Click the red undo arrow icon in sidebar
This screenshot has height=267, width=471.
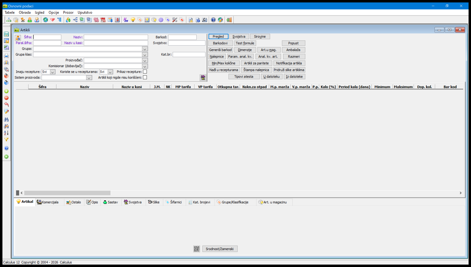coord(6,104)
